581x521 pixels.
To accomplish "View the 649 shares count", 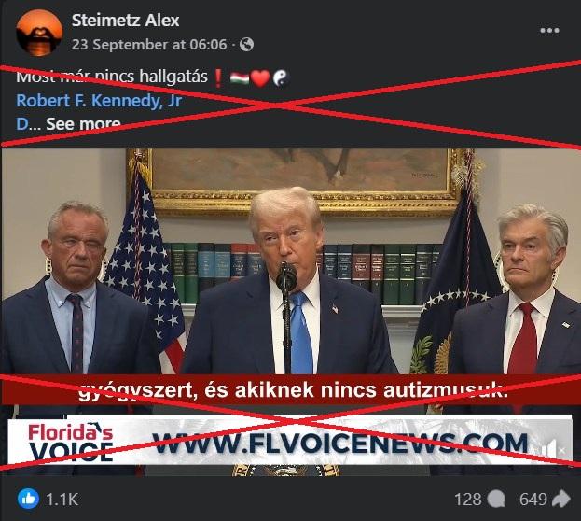I will click(533, 500).
